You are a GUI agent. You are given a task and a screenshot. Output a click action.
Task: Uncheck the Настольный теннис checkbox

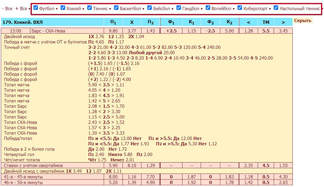(276, 8)
